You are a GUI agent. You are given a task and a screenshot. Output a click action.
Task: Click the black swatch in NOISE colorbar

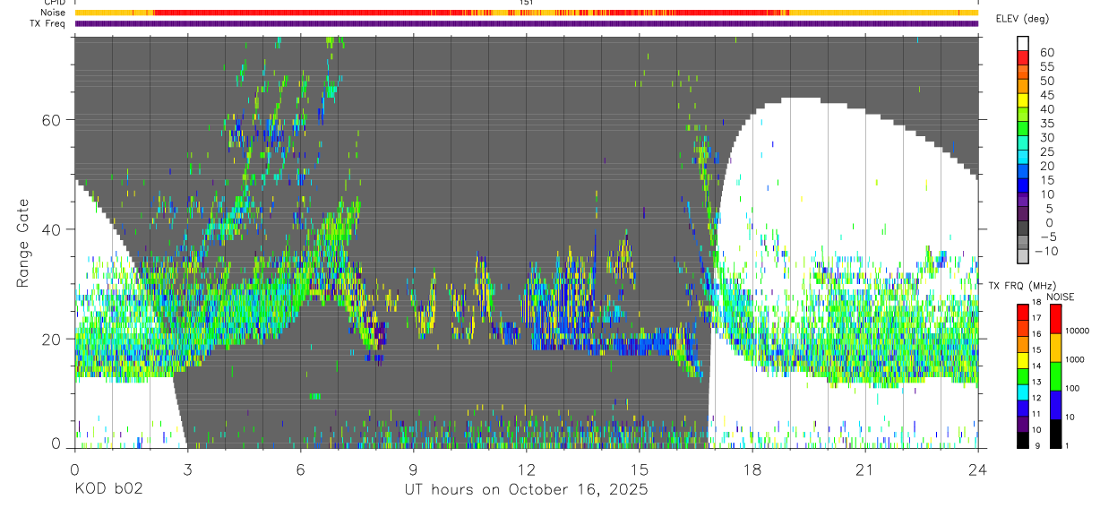click(x=1056, y=434)
